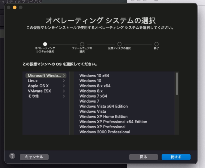The image size is (205, 168).
Task: Click the ファームウェアの選択 step circle
Action: click(82, 44)
